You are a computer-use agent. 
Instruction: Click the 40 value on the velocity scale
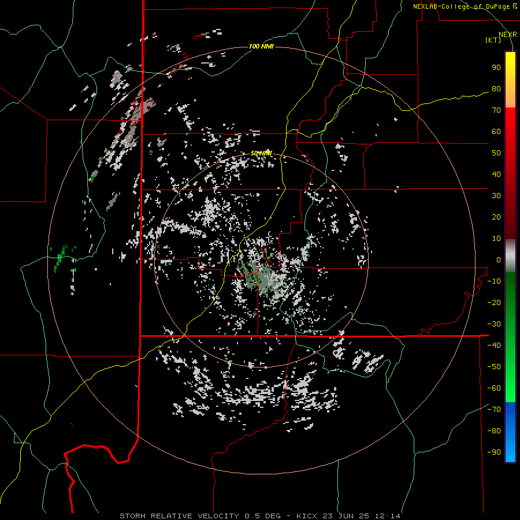(496, 174)
